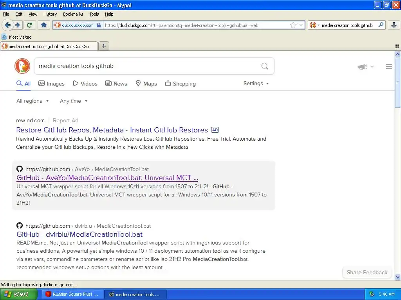Screen dimensions: 401x300
Task: Switch to Maps results tab
Action: (x=146, y=84)
